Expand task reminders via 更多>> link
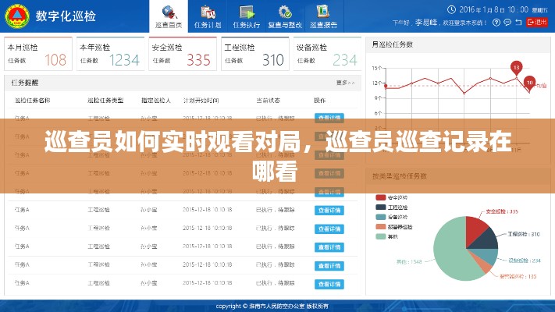The image size is (555, 312). [x=345, y=82]
